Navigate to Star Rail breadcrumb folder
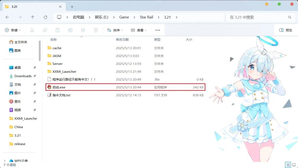Viewport: 298px width, 168px height. tap(146, 17)
